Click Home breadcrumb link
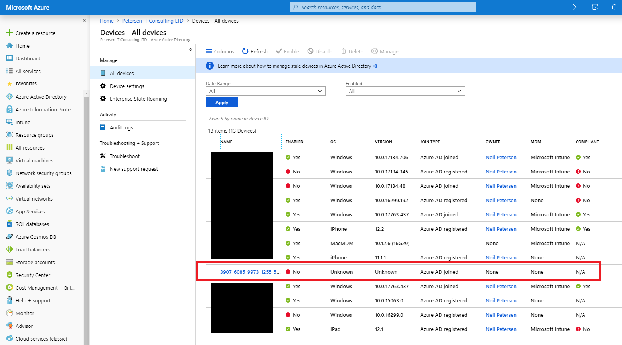 click(x=107, y=21)
